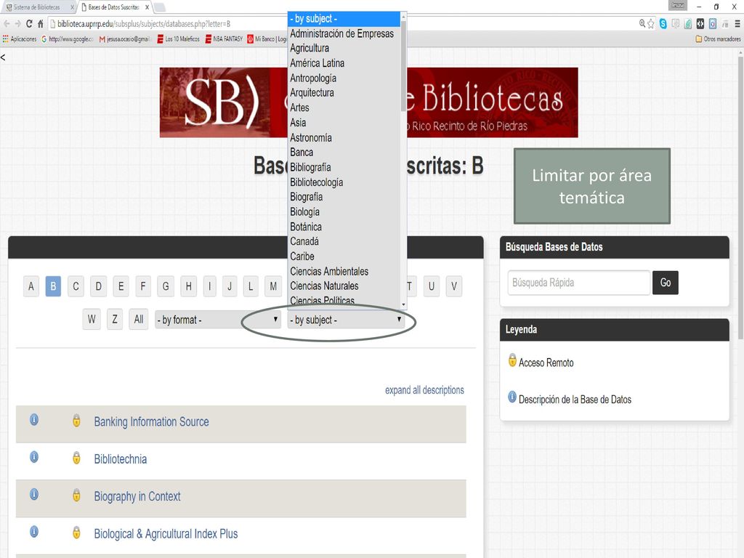Open a new browser tab

(x=160, y=7)
